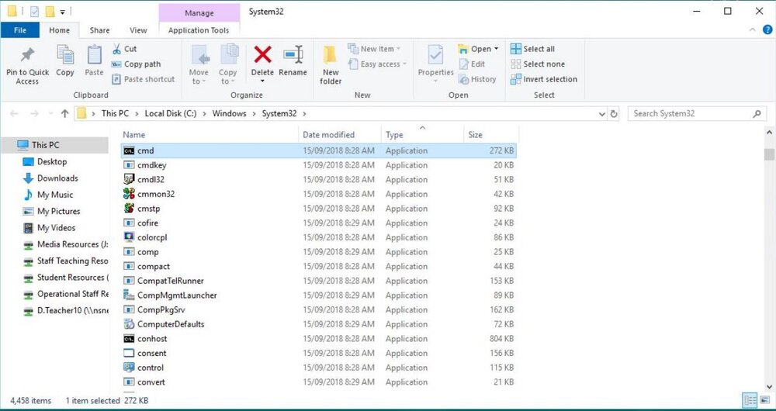Select Downloads in navigation pane
Viewport: 776px width, 411px height.
point(57,178)
